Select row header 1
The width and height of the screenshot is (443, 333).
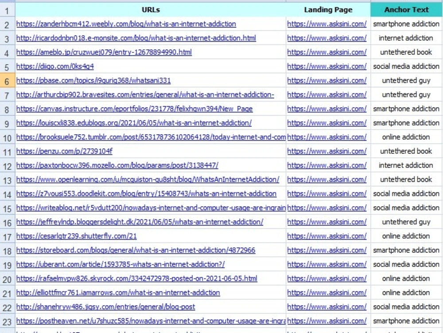8,11
